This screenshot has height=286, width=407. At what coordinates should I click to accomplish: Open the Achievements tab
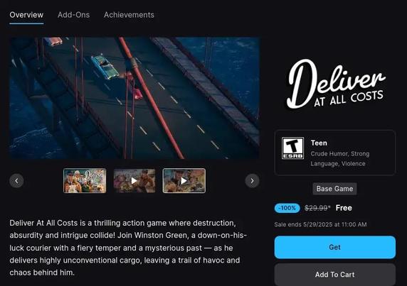pyautogui.click(x=129, y=15)
